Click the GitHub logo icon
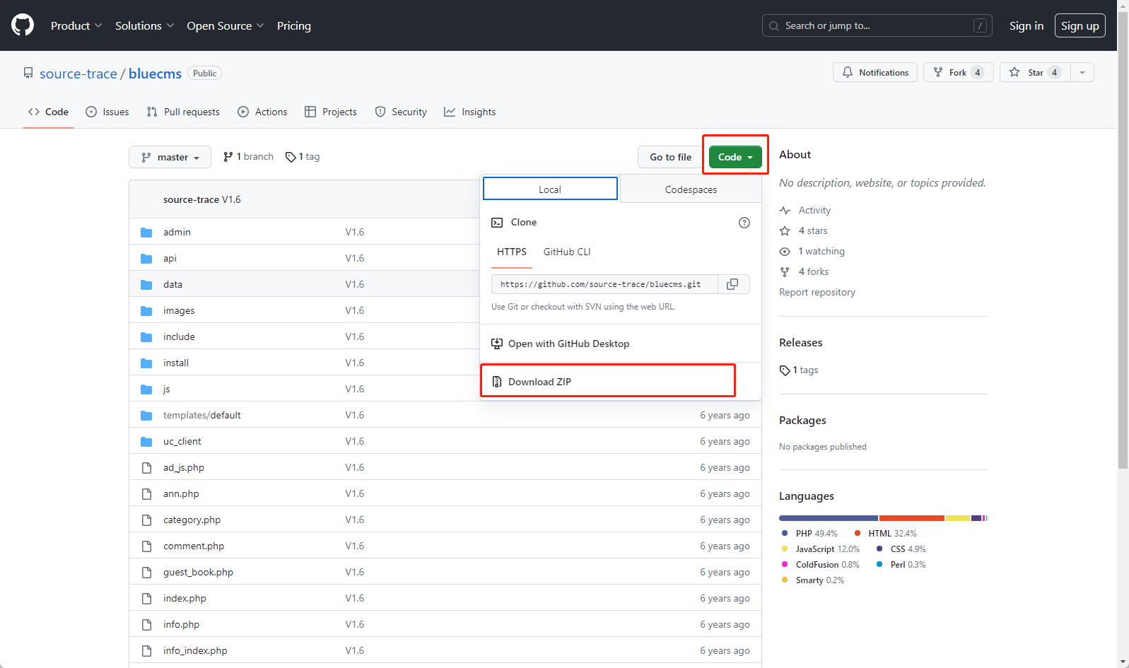This screenshot has height=668, width=1129. tap(23, 25)
